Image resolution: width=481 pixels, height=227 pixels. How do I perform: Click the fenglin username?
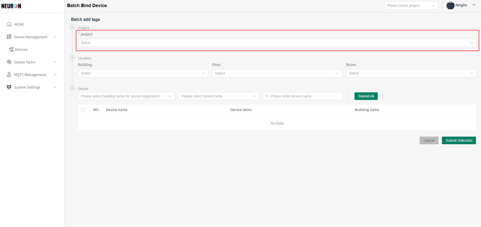[x=461, y=5]
